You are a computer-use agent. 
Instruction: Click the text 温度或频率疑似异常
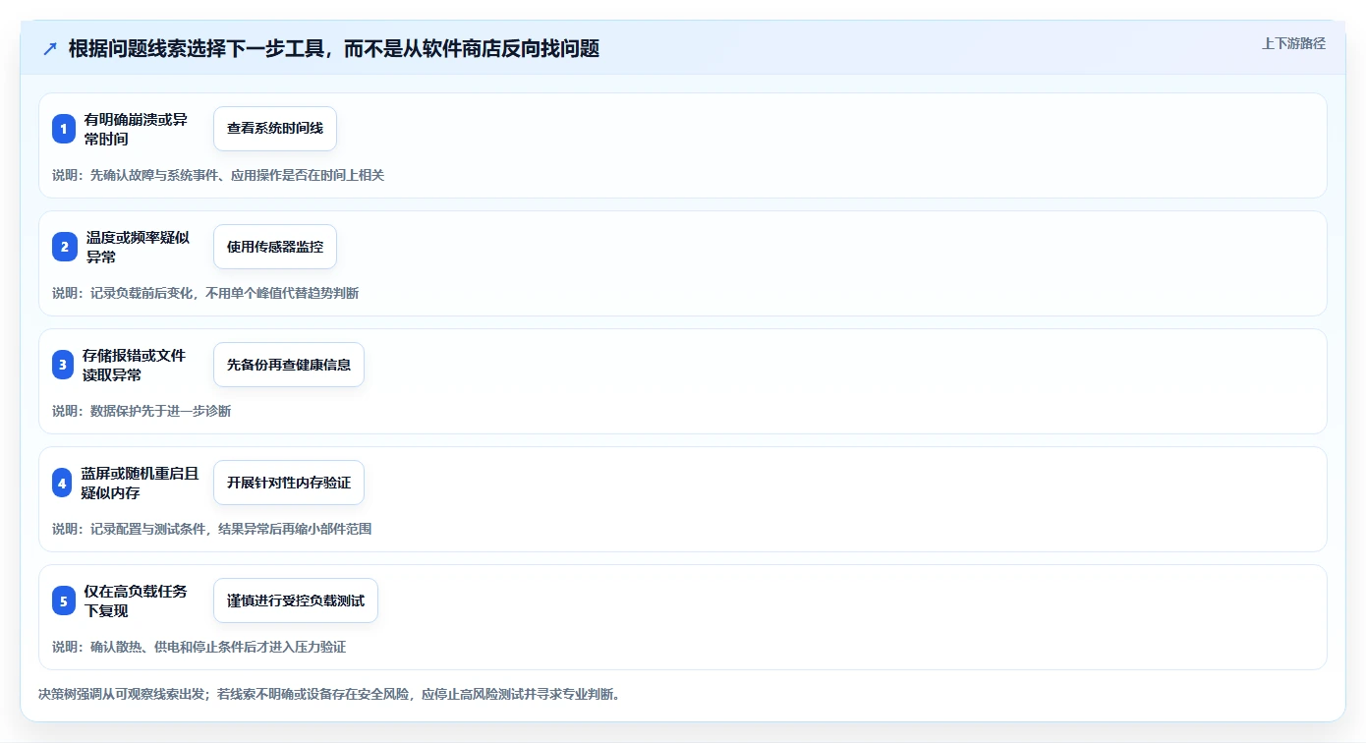138,247
